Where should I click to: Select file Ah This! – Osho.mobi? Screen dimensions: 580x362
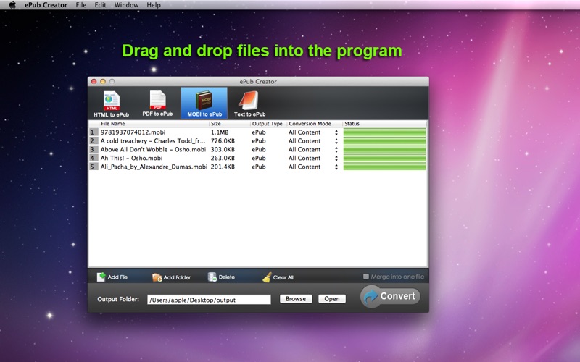tap(131, 158)
